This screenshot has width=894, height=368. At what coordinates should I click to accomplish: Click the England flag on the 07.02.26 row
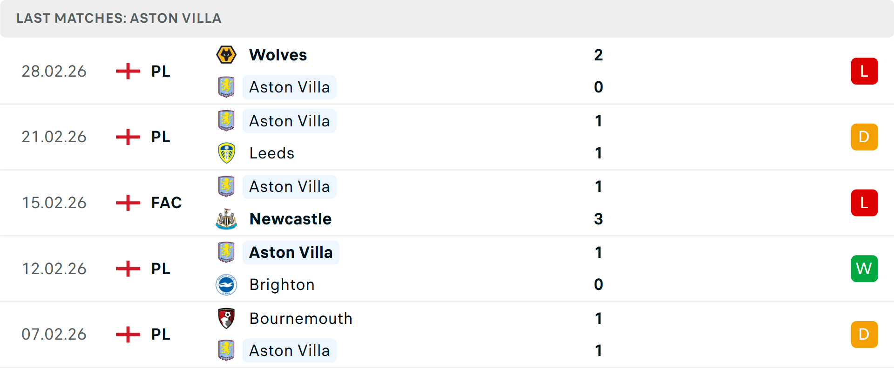pos(127,334)
